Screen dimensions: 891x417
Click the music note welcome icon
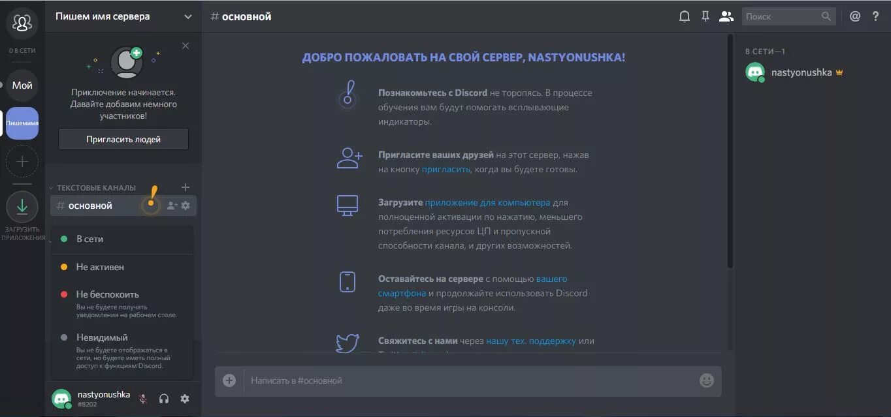[348, 95]
